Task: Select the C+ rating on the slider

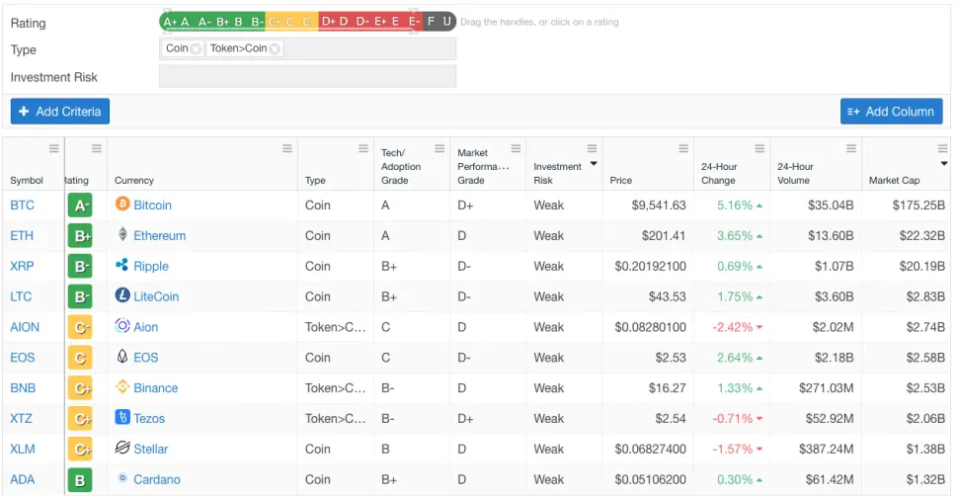Action: (275, 22)
